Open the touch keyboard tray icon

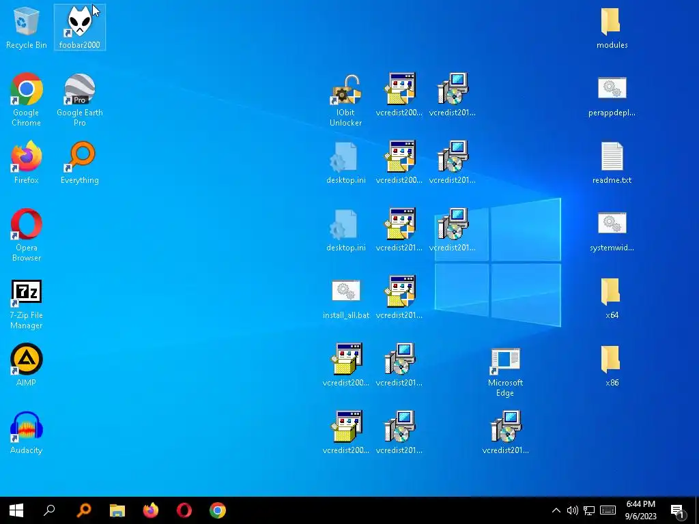point(608,510)
